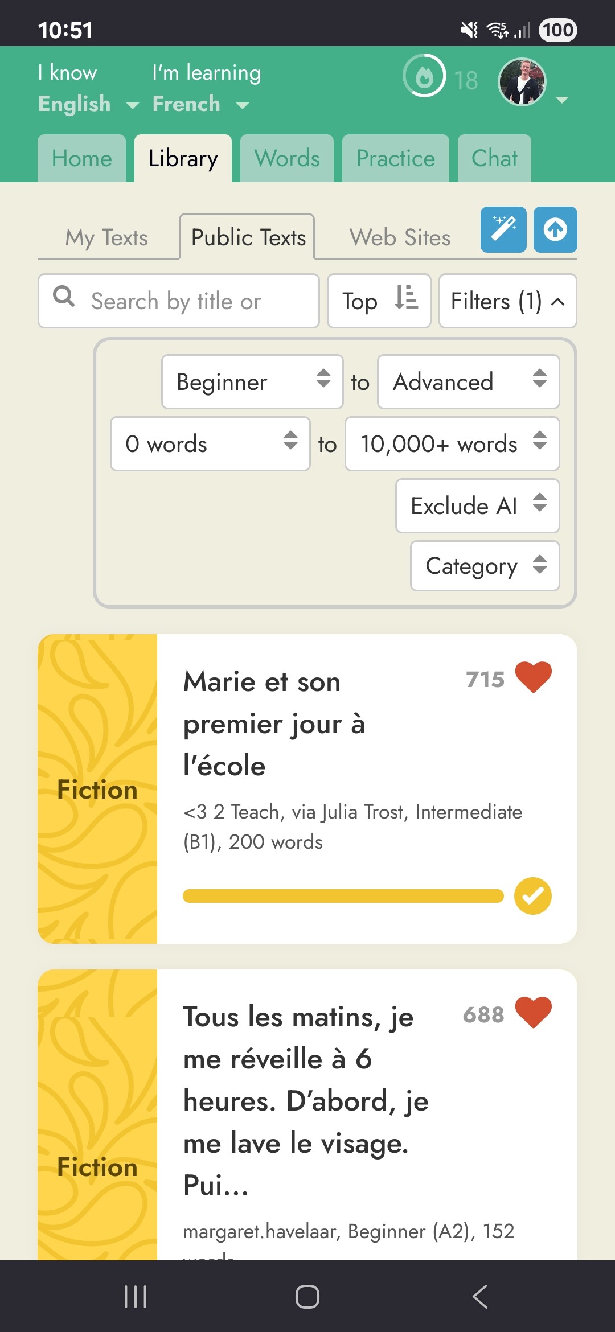615x1332 pixels.
Task: Switch to the Words tab
Action: tap(286, 159)
